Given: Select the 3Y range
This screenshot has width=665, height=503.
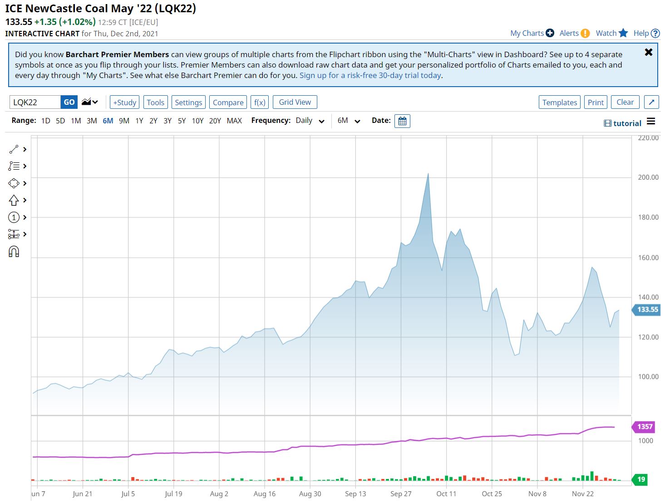Looking at the screenshot, I should coord(167,121).
